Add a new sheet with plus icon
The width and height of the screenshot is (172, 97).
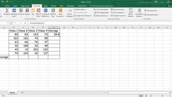click(x=22, y=93)
